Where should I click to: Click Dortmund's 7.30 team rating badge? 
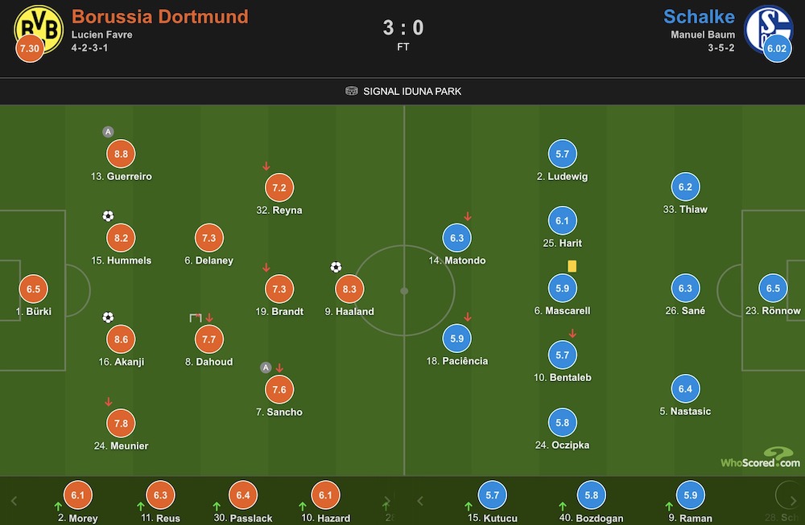30,49
